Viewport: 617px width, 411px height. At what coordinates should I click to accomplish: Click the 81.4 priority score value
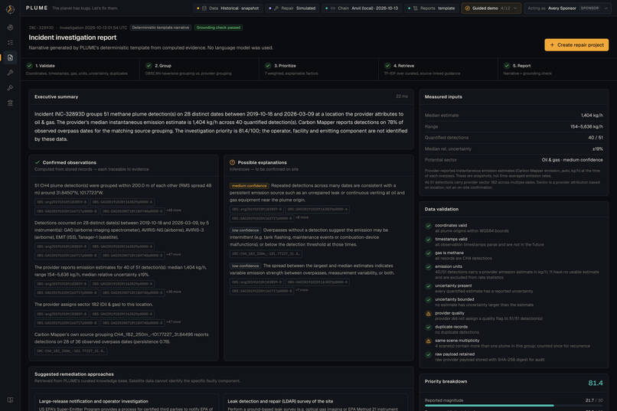(x=596, y=383)
